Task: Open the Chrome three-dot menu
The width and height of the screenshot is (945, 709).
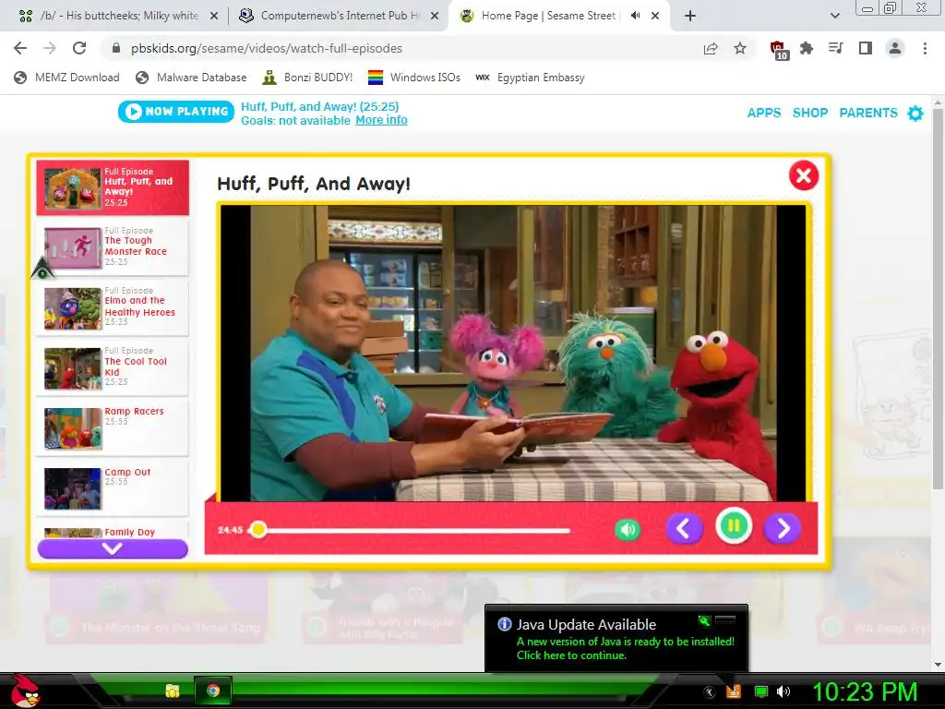Action: (x=925, y=48)
